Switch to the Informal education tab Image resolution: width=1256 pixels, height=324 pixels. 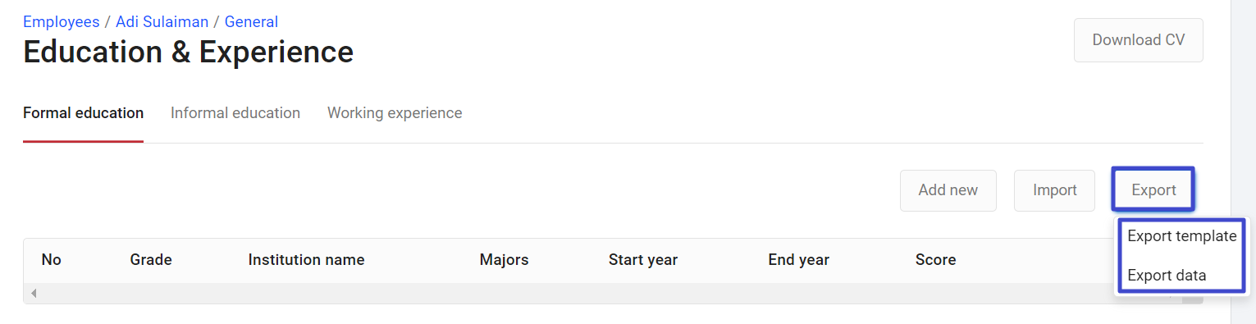pyautogui.click(x=235, y=113)
